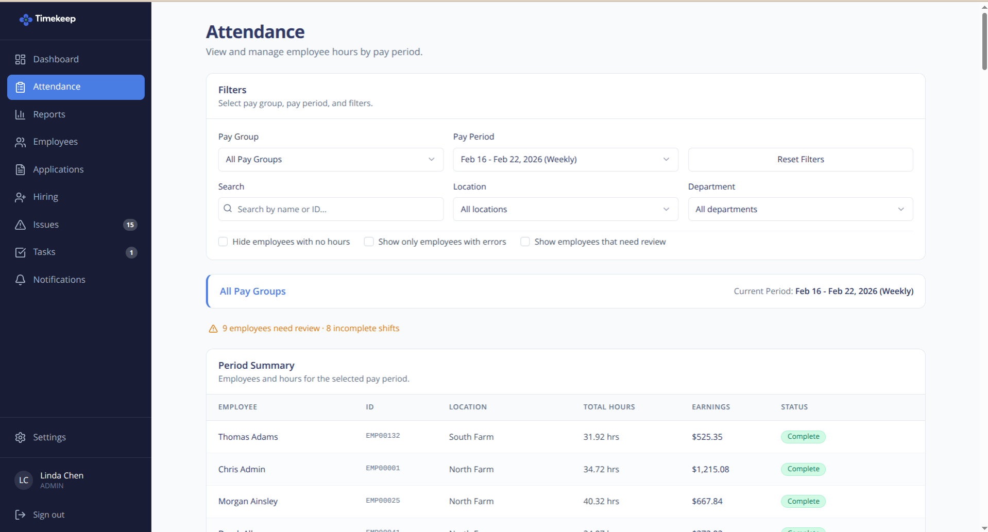Check 'Show only employees with errors'
The width and height of the screenshot is (988, 532).
click(369, 241)
